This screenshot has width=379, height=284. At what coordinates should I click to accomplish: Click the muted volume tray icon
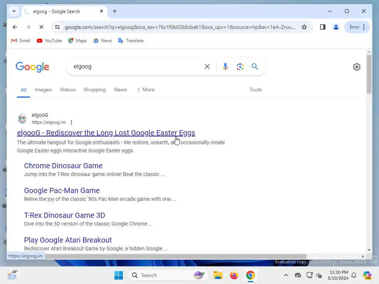[x=319, y=275]
